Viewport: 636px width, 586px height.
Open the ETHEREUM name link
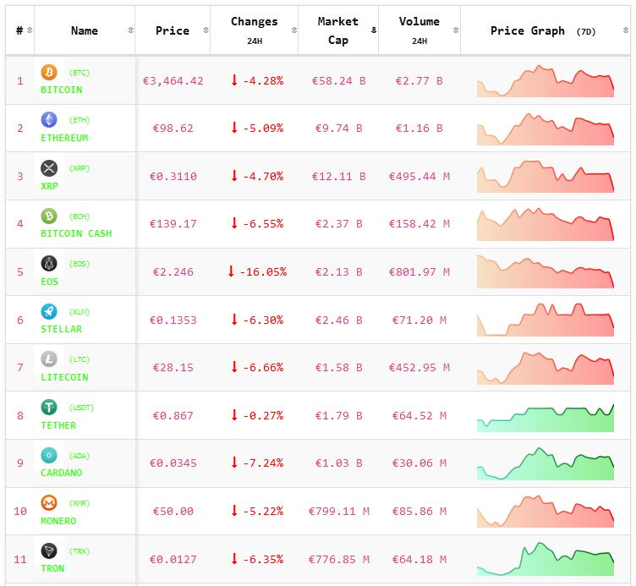(x=64, y=138)
